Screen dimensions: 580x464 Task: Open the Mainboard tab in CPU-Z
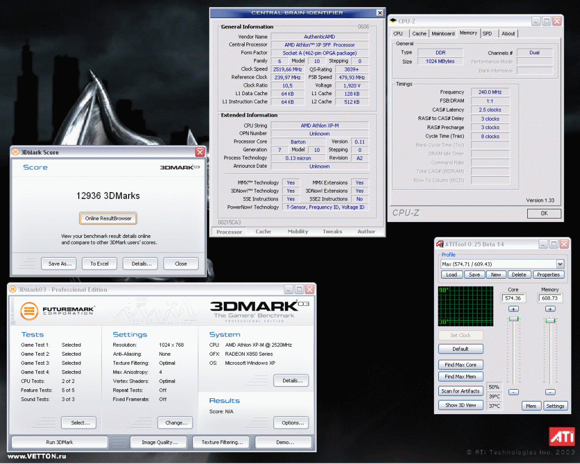coord(443,33)
